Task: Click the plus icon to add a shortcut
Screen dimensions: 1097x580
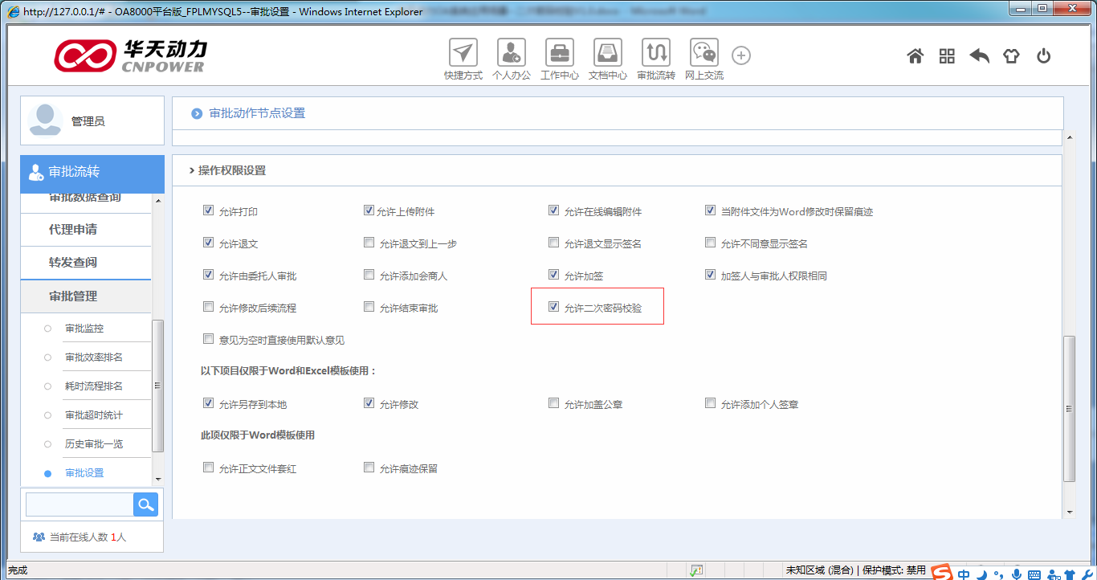Action: [741, 55]
